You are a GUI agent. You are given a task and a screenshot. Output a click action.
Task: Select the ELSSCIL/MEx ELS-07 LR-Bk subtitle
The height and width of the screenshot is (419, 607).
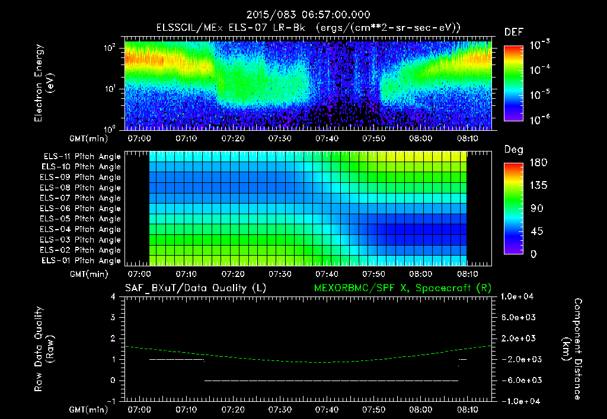[231, 28]
